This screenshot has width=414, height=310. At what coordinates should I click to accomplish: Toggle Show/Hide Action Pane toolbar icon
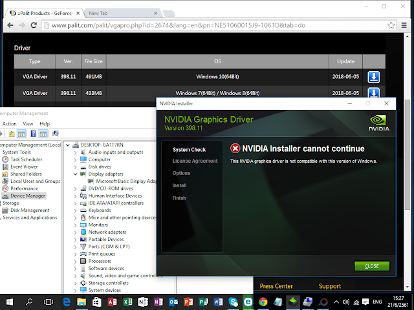point(43,134)
